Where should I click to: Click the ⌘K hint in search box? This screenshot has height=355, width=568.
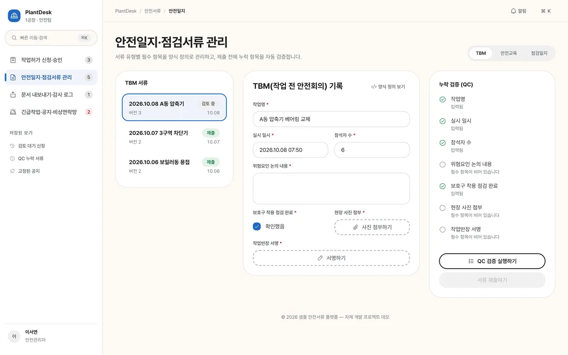84,38
